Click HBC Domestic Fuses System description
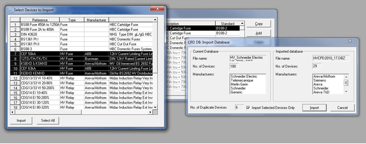 click(131, 49)
